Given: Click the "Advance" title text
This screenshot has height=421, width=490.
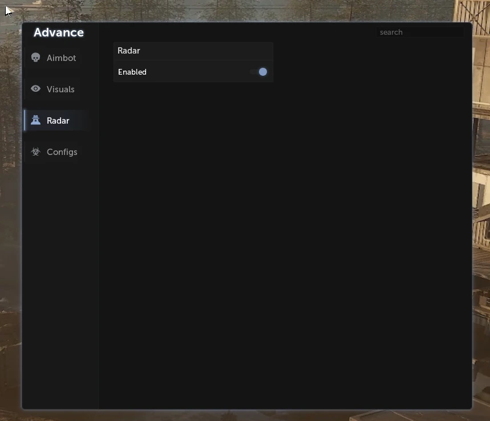Looking at the screenshot, I should tap(59, 32).
